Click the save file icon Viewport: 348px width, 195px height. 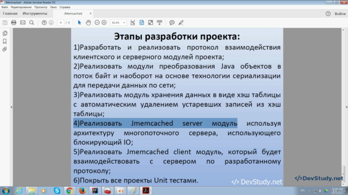click(x=5, y=23)
